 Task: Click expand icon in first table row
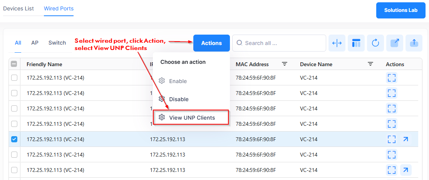click(x=392, y=78)
